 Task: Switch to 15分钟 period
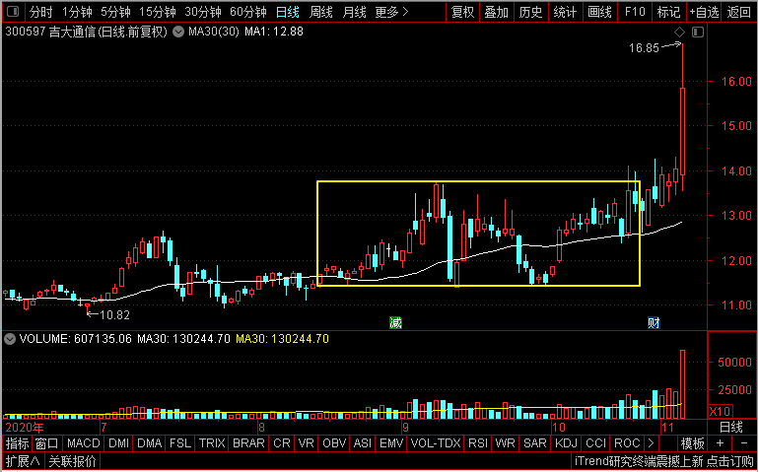[157, 12]
